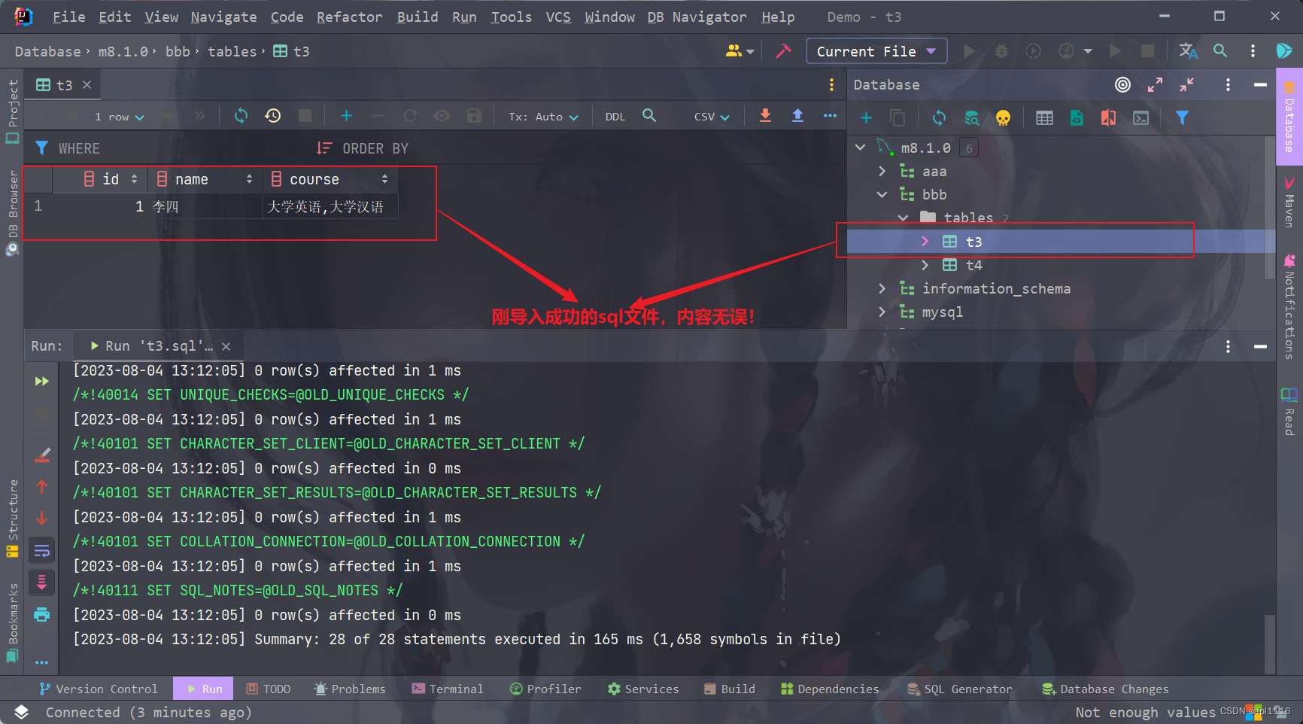The image size is (1303, 724).
Task: Open a query console for the database
Action: pyautogui.click(x=1141, y=117)
